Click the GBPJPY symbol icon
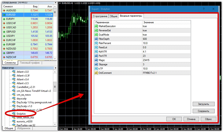Viewport: 223px width, 132px height. click(4, 53)
